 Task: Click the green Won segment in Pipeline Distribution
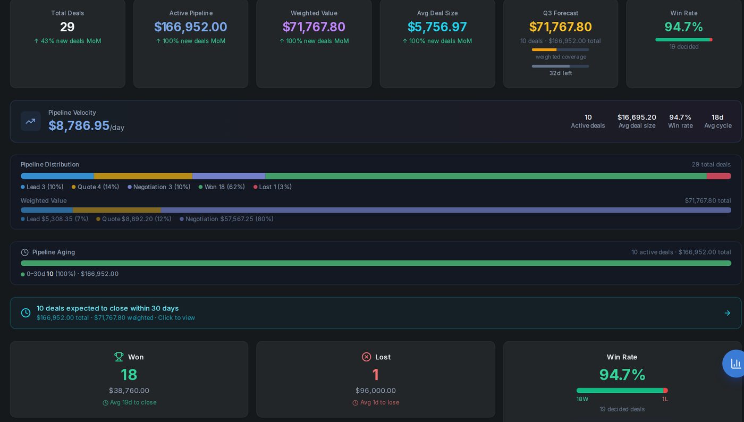point(486,176)
